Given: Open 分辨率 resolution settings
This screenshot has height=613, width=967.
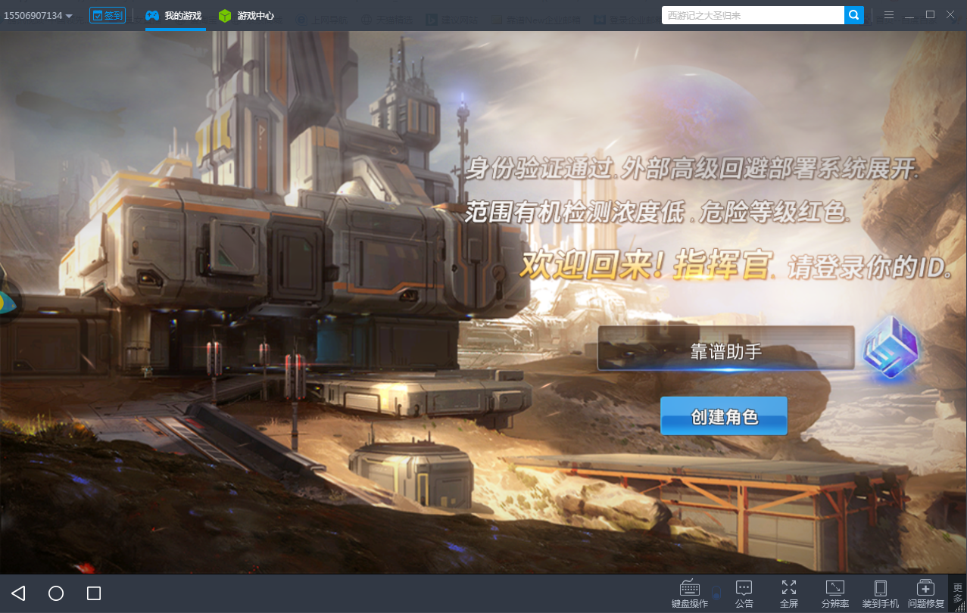Looking at the screenshot, I should pyautogui.click(x=835, y=594).
